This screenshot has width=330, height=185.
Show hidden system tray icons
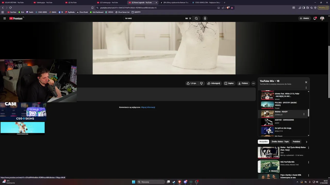tap(297, 182)
